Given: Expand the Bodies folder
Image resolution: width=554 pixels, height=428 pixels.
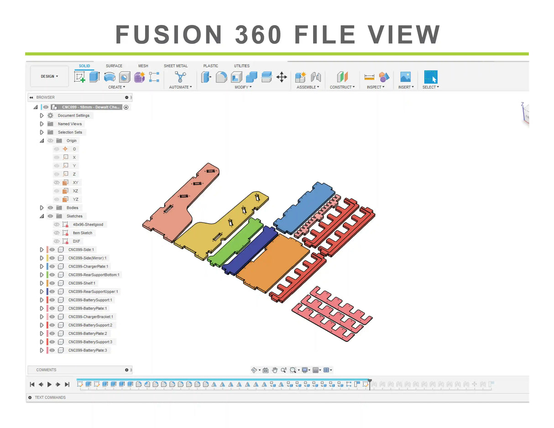Looking at the screenshot, I should coord(42,208).
